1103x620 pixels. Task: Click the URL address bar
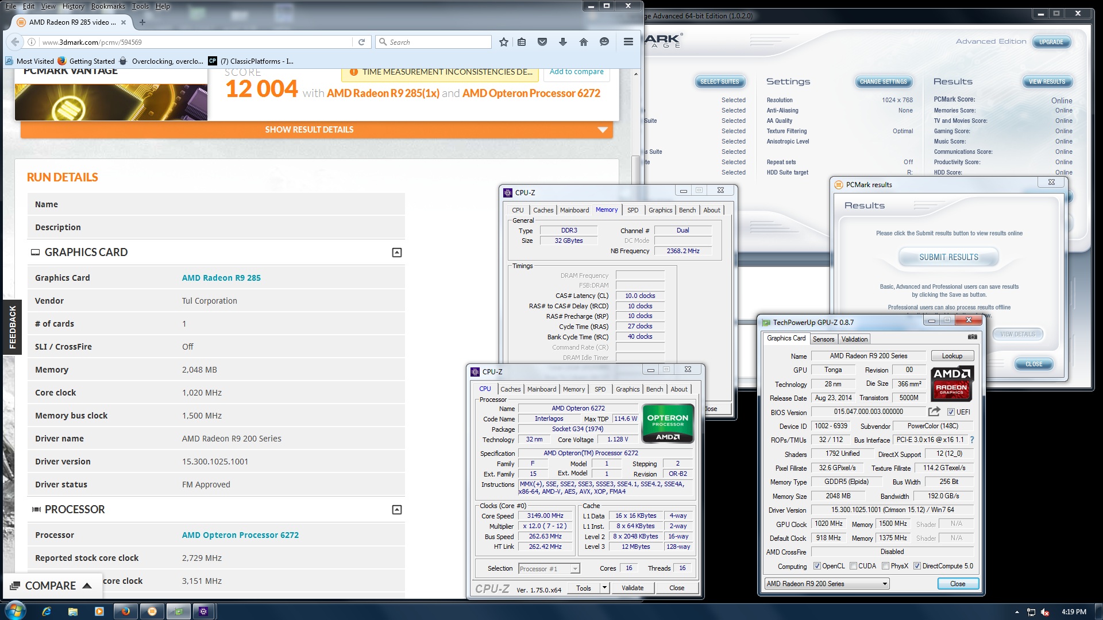click(195, 42)
